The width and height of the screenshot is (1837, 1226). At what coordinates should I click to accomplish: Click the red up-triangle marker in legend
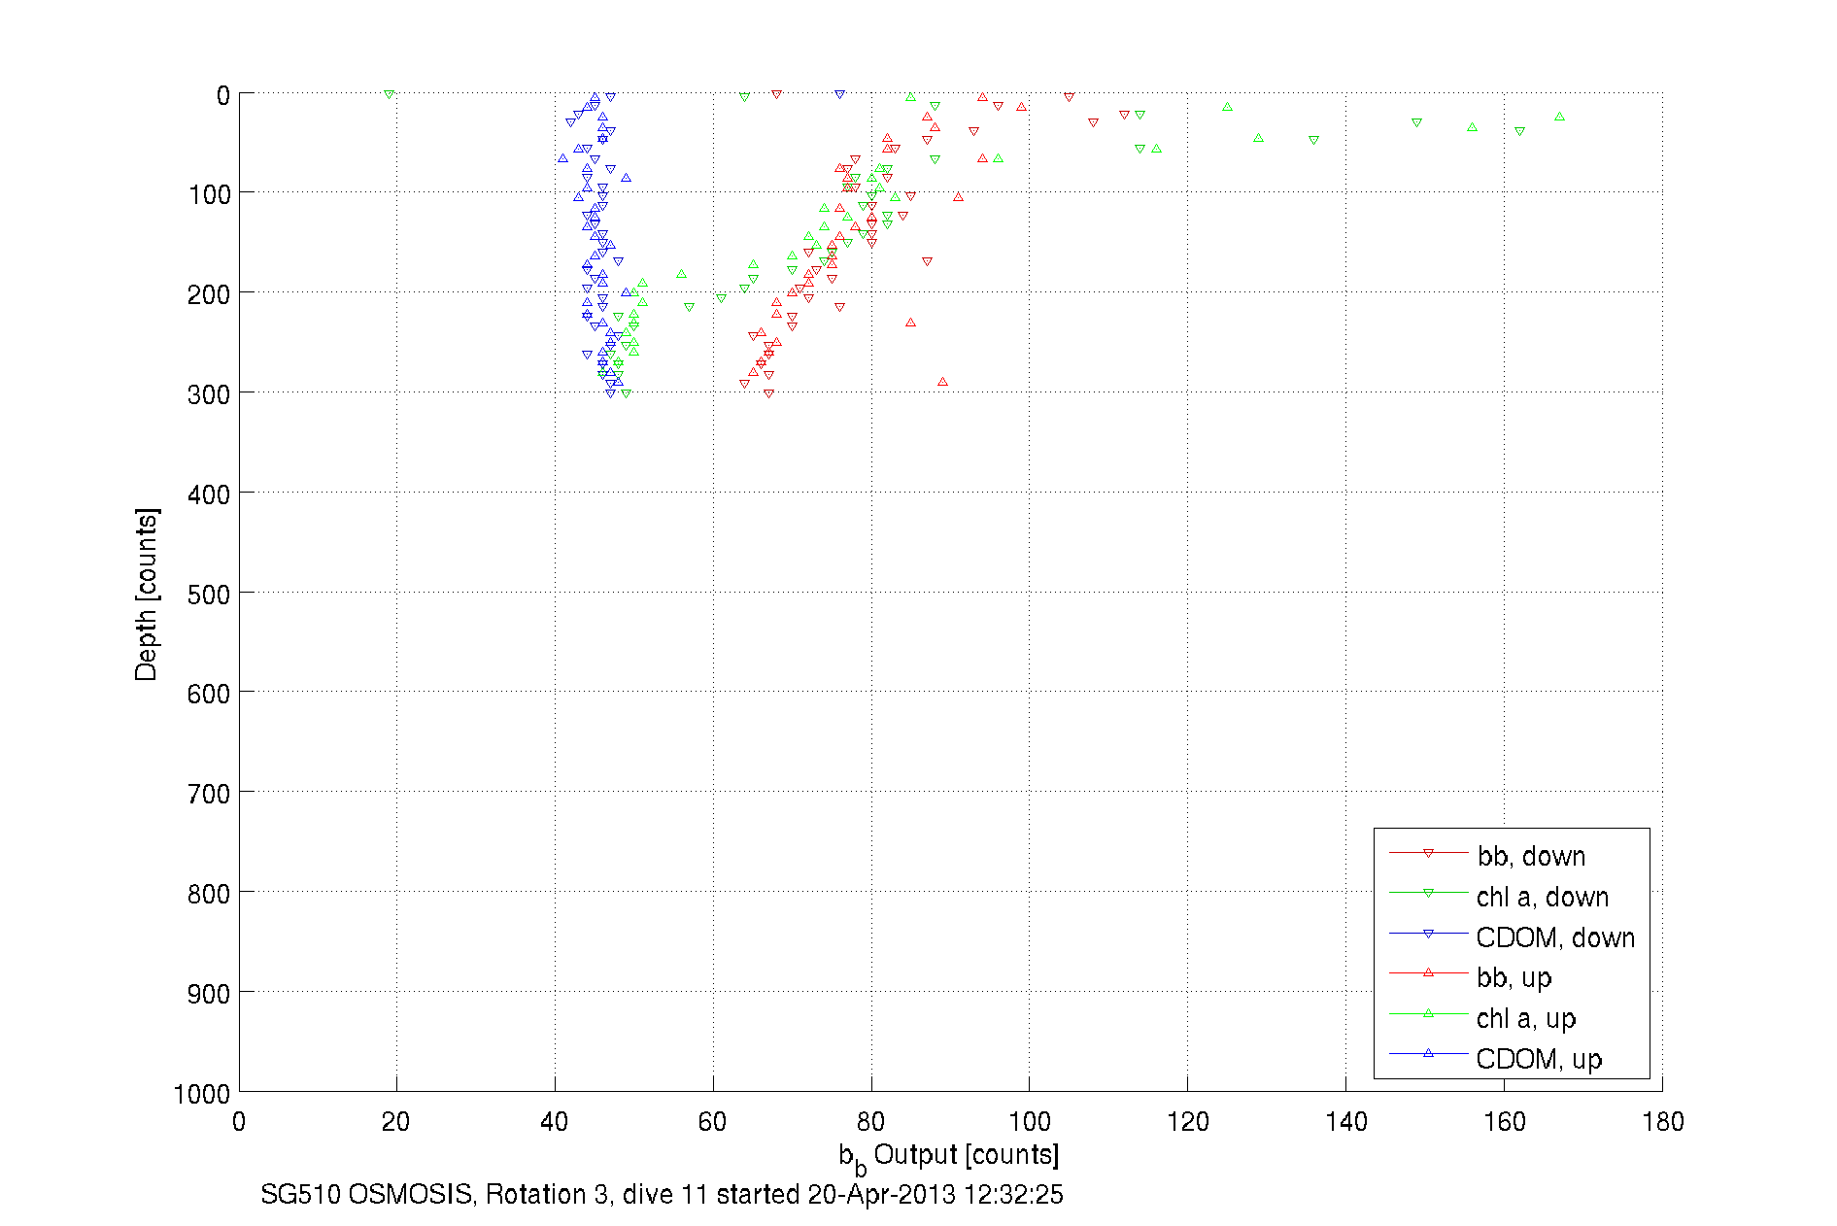1428,972
